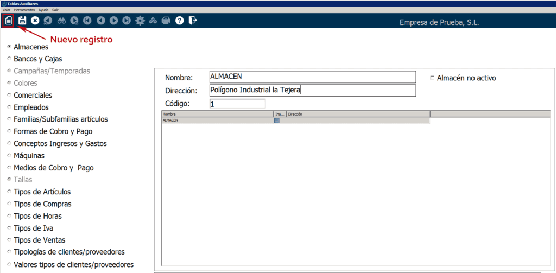Click the Salir menu item
Screen dimensions: 556x273
(55, 10)
